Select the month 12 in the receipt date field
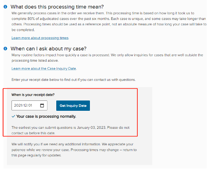 tap(25, 105)
